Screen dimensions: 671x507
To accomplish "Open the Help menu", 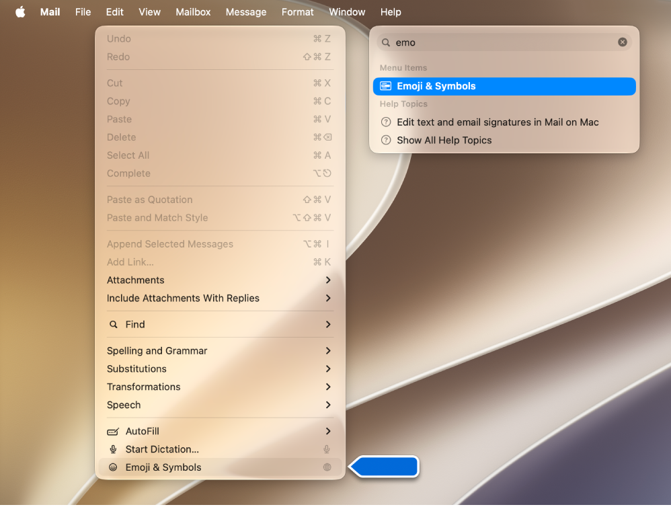I will point(391,12).
